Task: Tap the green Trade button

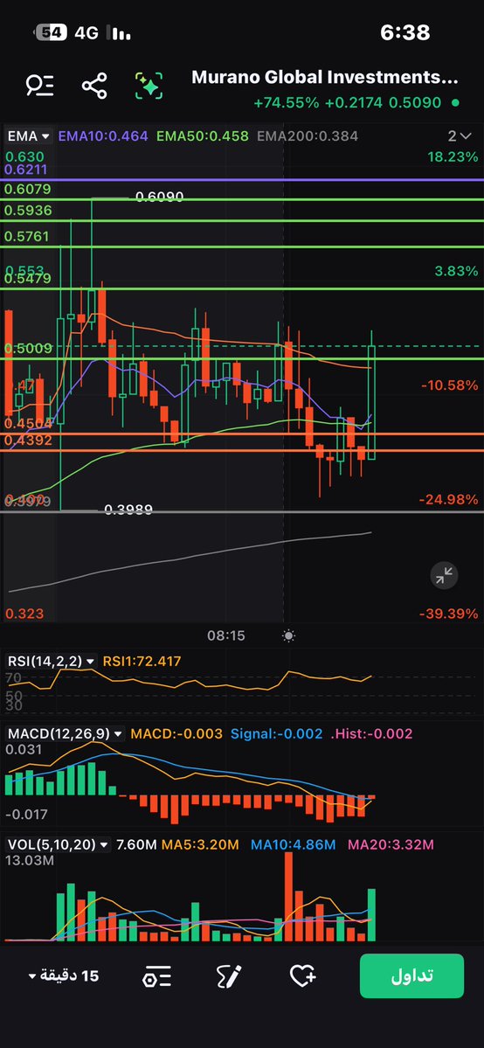Action: pyautogui.click(x=411, y=975)
